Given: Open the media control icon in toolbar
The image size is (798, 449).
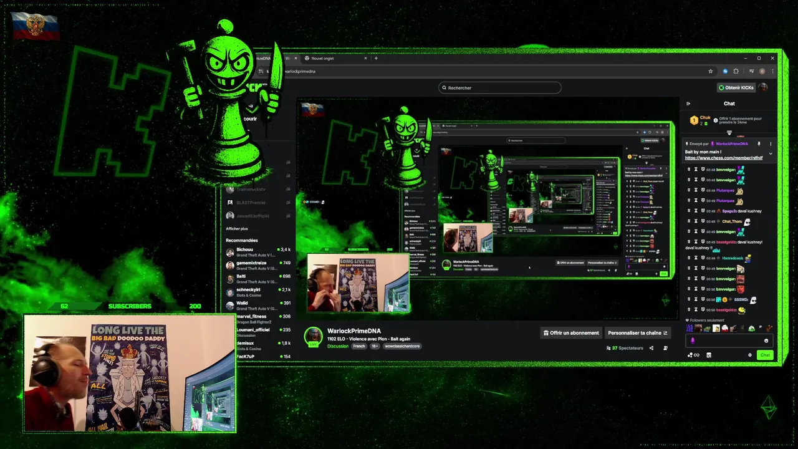Looking at the screenshot, I should click(752, 70).
